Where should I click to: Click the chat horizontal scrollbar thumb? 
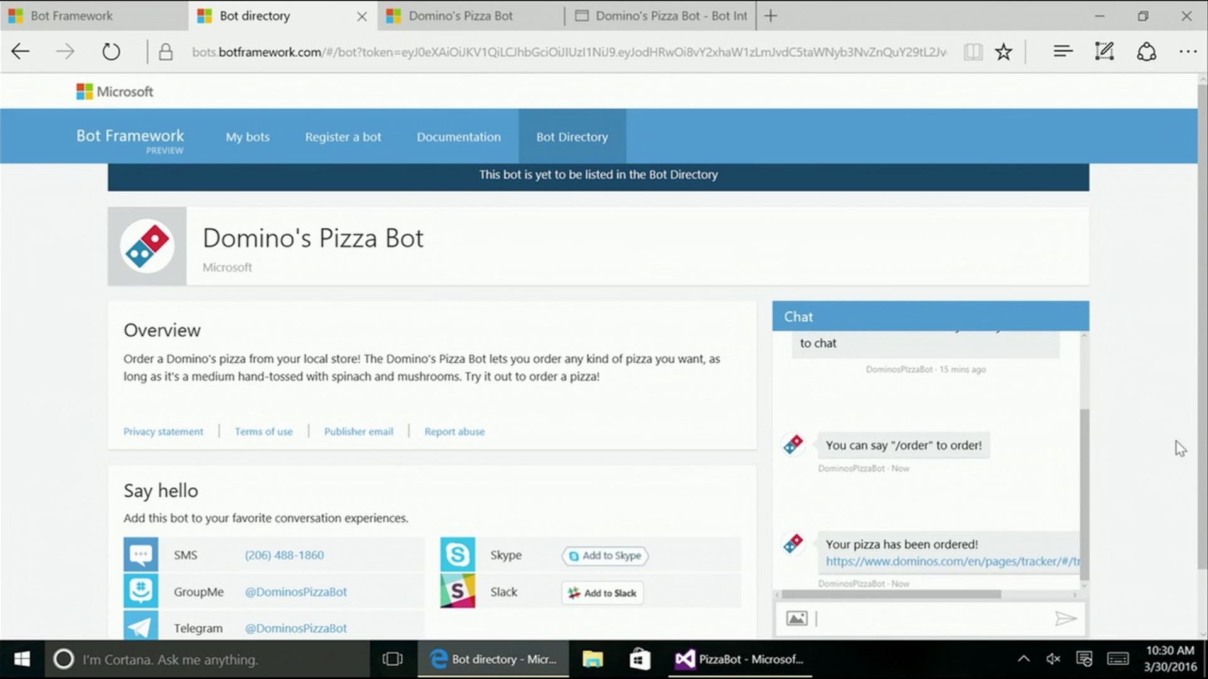pyautogui.click(x=890, y=594)
